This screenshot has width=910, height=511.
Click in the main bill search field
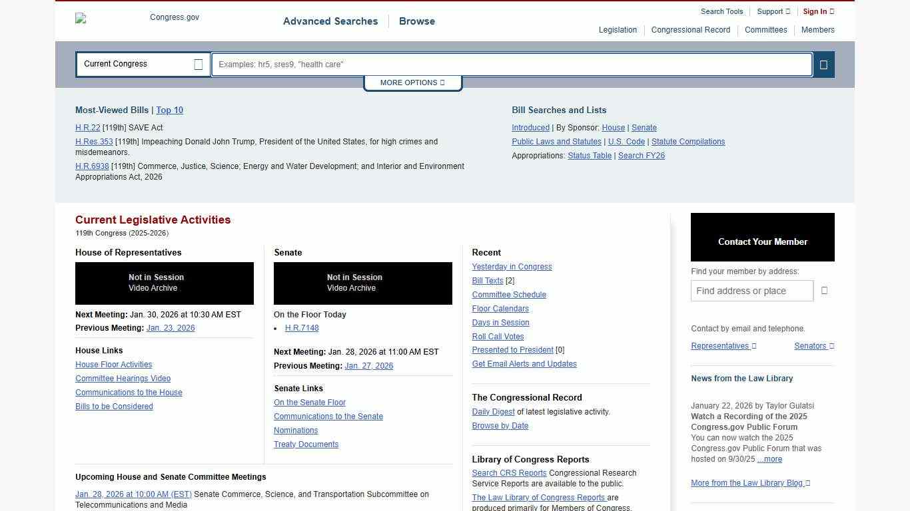click(511, 65)
